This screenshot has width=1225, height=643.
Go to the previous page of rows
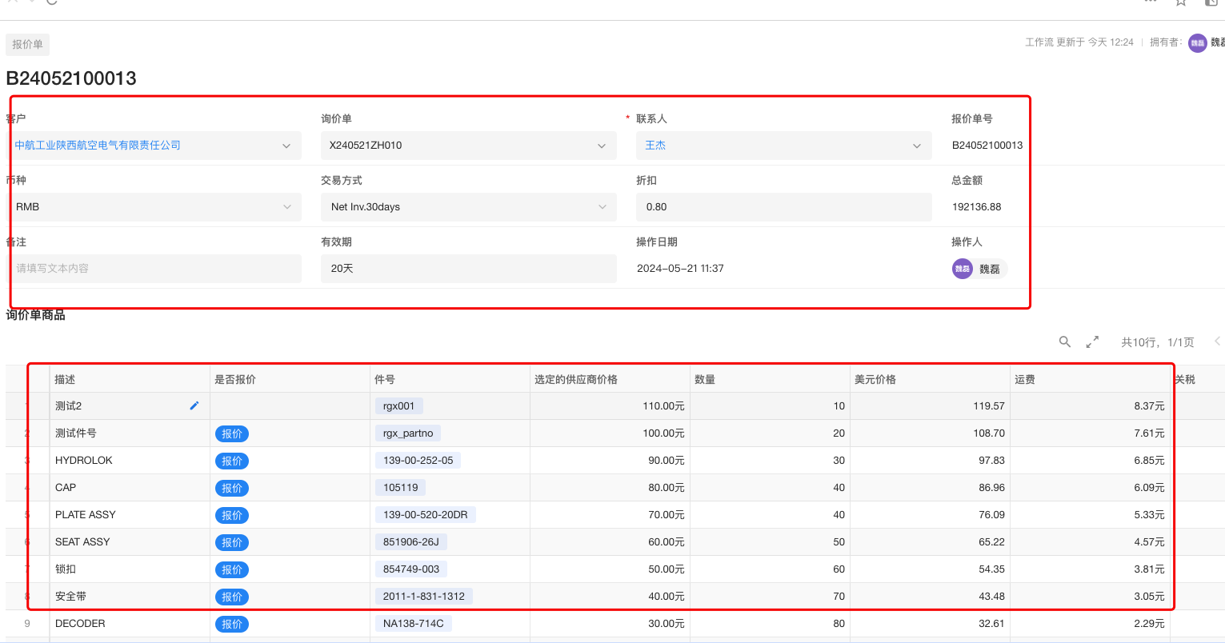point(1216,341)
